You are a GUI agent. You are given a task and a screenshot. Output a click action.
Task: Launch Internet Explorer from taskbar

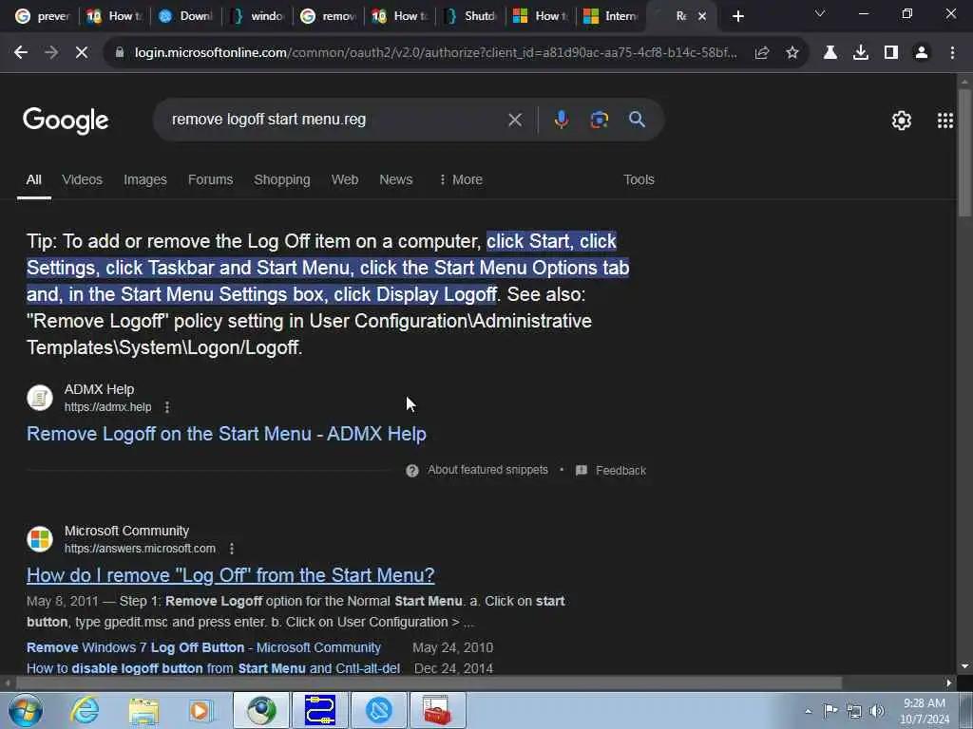[85, 710]
